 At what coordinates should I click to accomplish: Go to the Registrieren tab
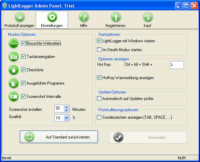pyautogui.click(x=116, y=20)
